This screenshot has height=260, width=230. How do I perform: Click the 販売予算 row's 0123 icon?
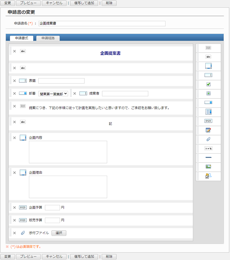click(x=23, y=220)
